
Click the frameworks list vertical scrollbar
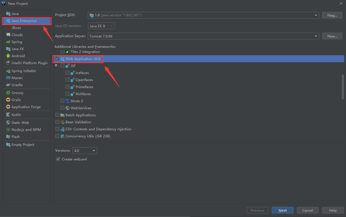point(343,87)
